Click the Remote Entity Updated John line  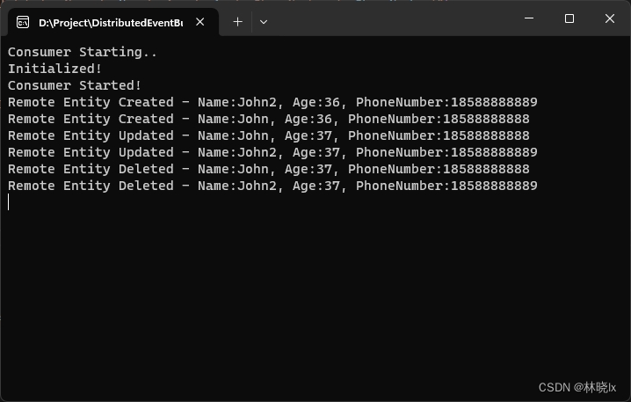click(268, 135)
